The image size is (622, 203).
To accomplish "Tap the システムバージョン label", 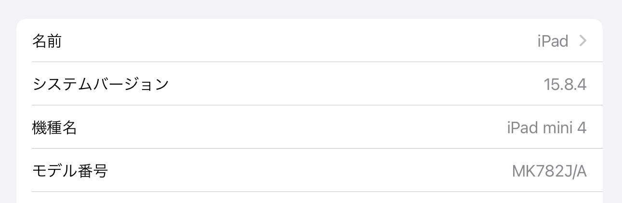I will pos(100,85).
